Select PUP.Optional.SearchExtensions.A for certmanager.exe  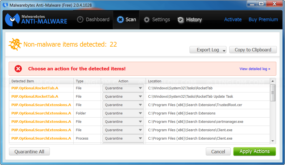point(41,121)
